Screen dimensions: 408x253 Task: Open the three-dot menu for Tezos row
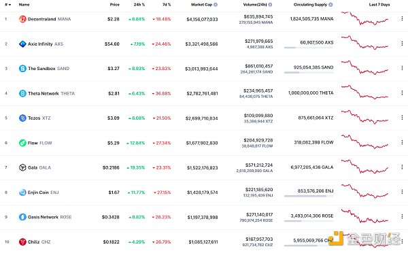tap(402, 118)
